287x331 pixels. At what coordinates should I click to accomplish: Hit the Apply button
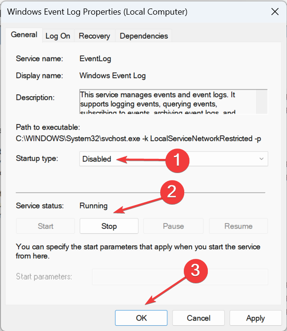255,318
